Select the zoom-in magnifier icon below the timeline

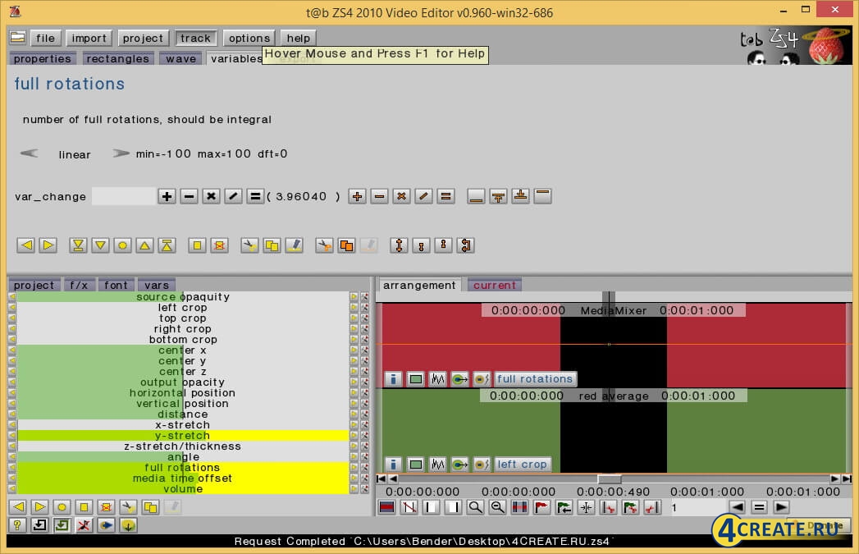475,507
